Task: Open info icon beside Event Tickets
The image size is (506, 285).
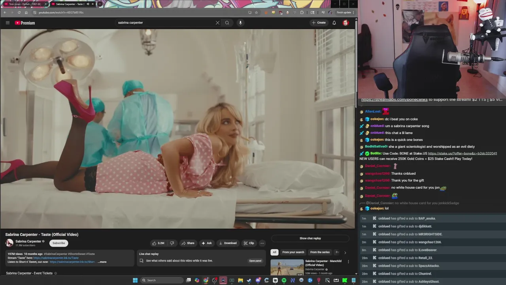Action: click(55, 273)
